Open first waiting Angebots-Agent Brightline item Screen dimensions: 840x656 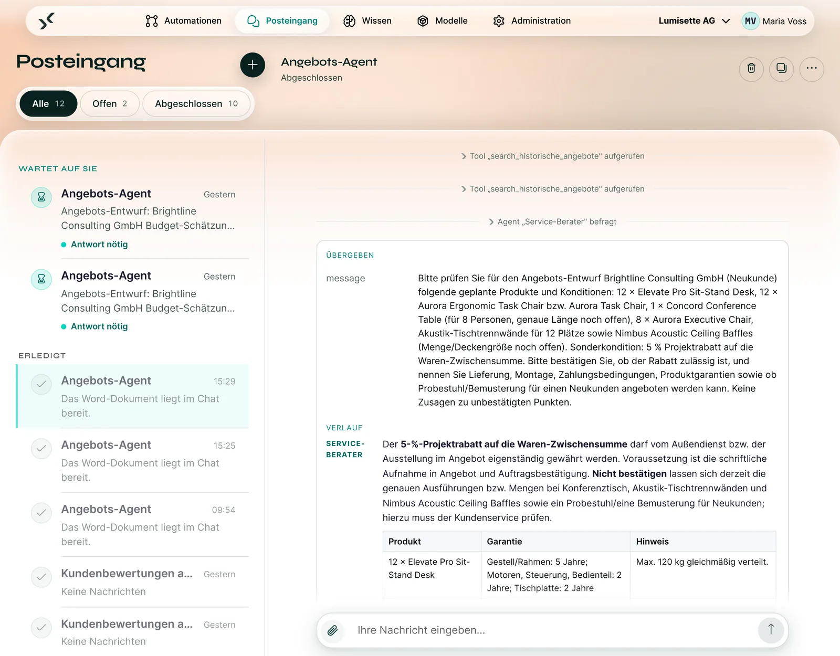pyautogui.click(x=133, y=218)
